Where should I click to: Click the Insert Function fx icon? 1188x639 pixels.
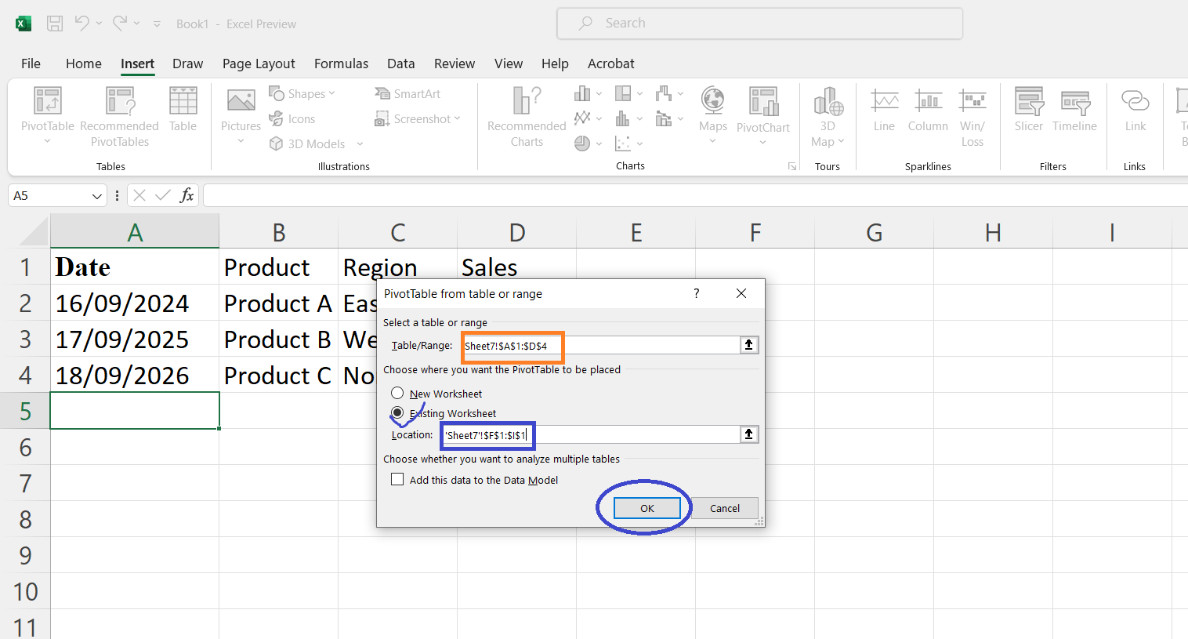click(x=187, y=195)
